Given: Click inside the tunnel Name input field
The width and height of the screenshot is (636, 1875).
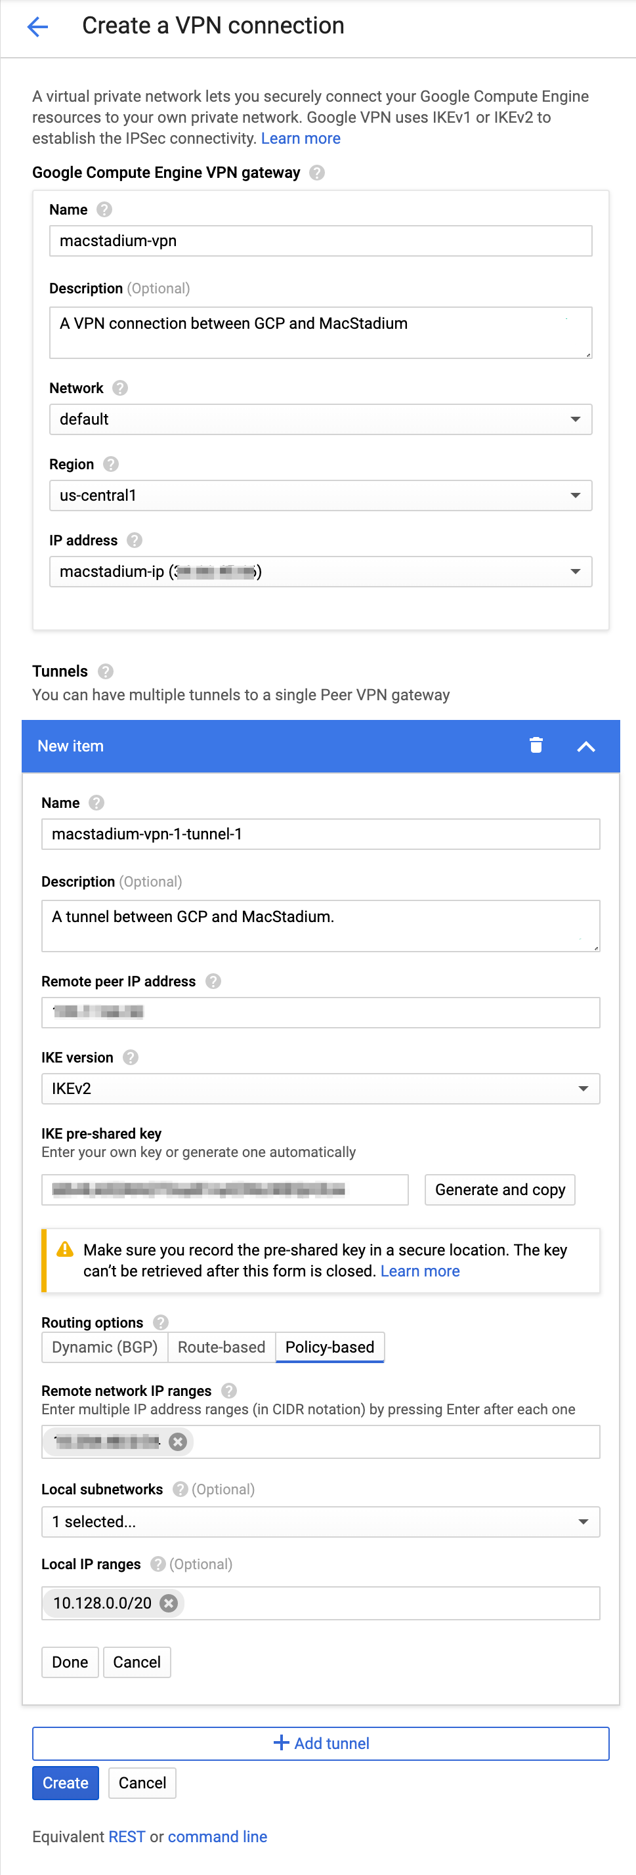Looking at the screenshot, I should coord(320,834).
